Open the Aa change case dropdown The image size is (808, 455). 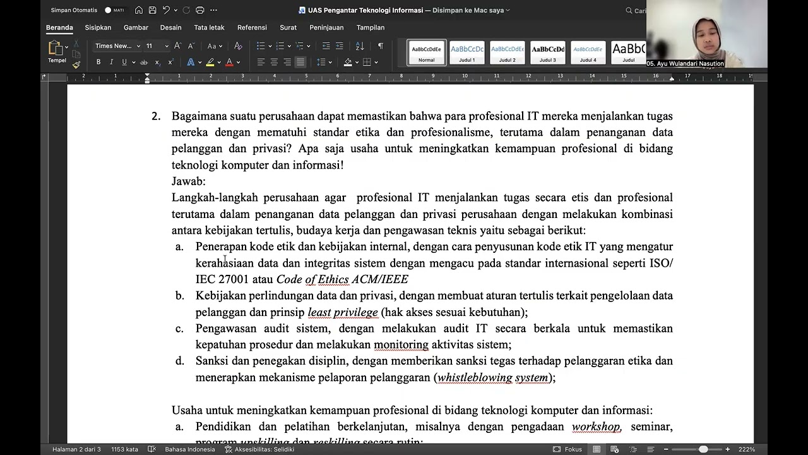pos(215,46)
